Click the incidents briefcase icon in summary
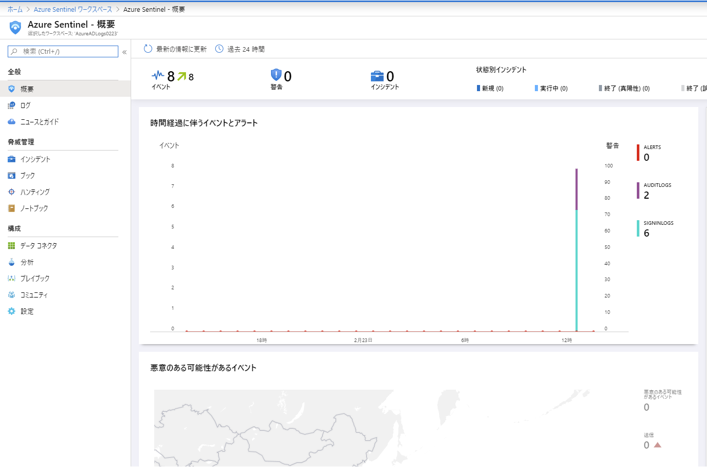 [377, 76]
